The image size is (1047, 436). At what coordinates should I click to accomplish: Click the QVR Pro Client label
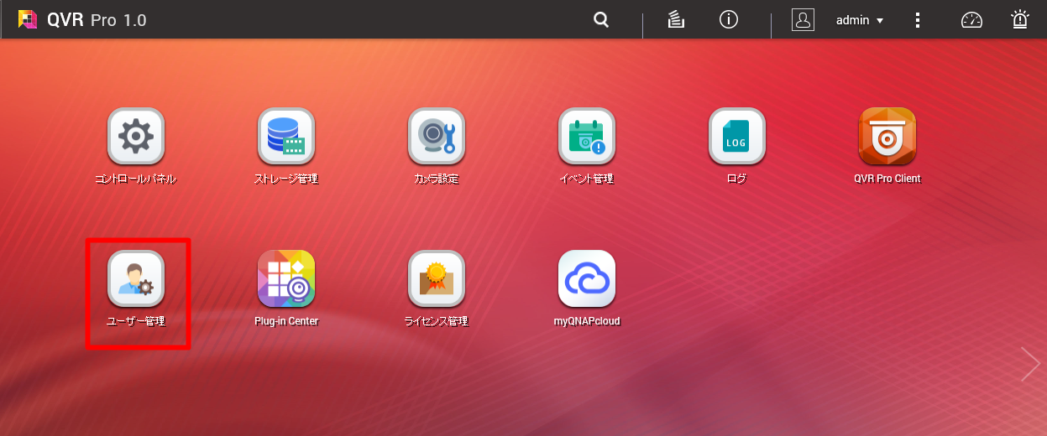click(887, 179)
